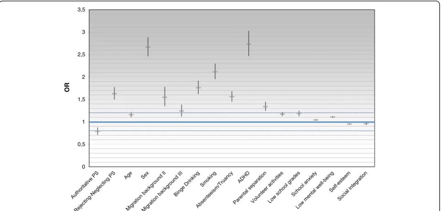The height and width of the screenshot is (211, 441).
Task: Click the 'Binge Drinking' axis label
Action: coord(187,184)
